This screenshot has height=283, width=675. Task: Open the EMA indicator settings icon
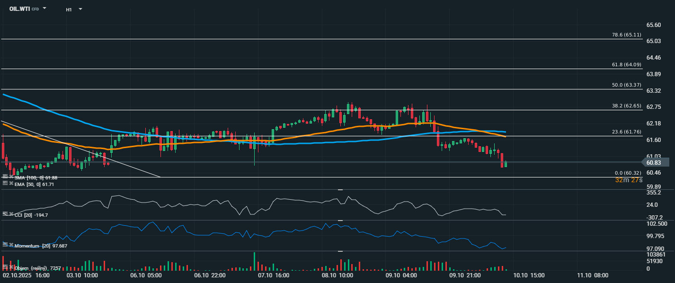click(5, 183)
